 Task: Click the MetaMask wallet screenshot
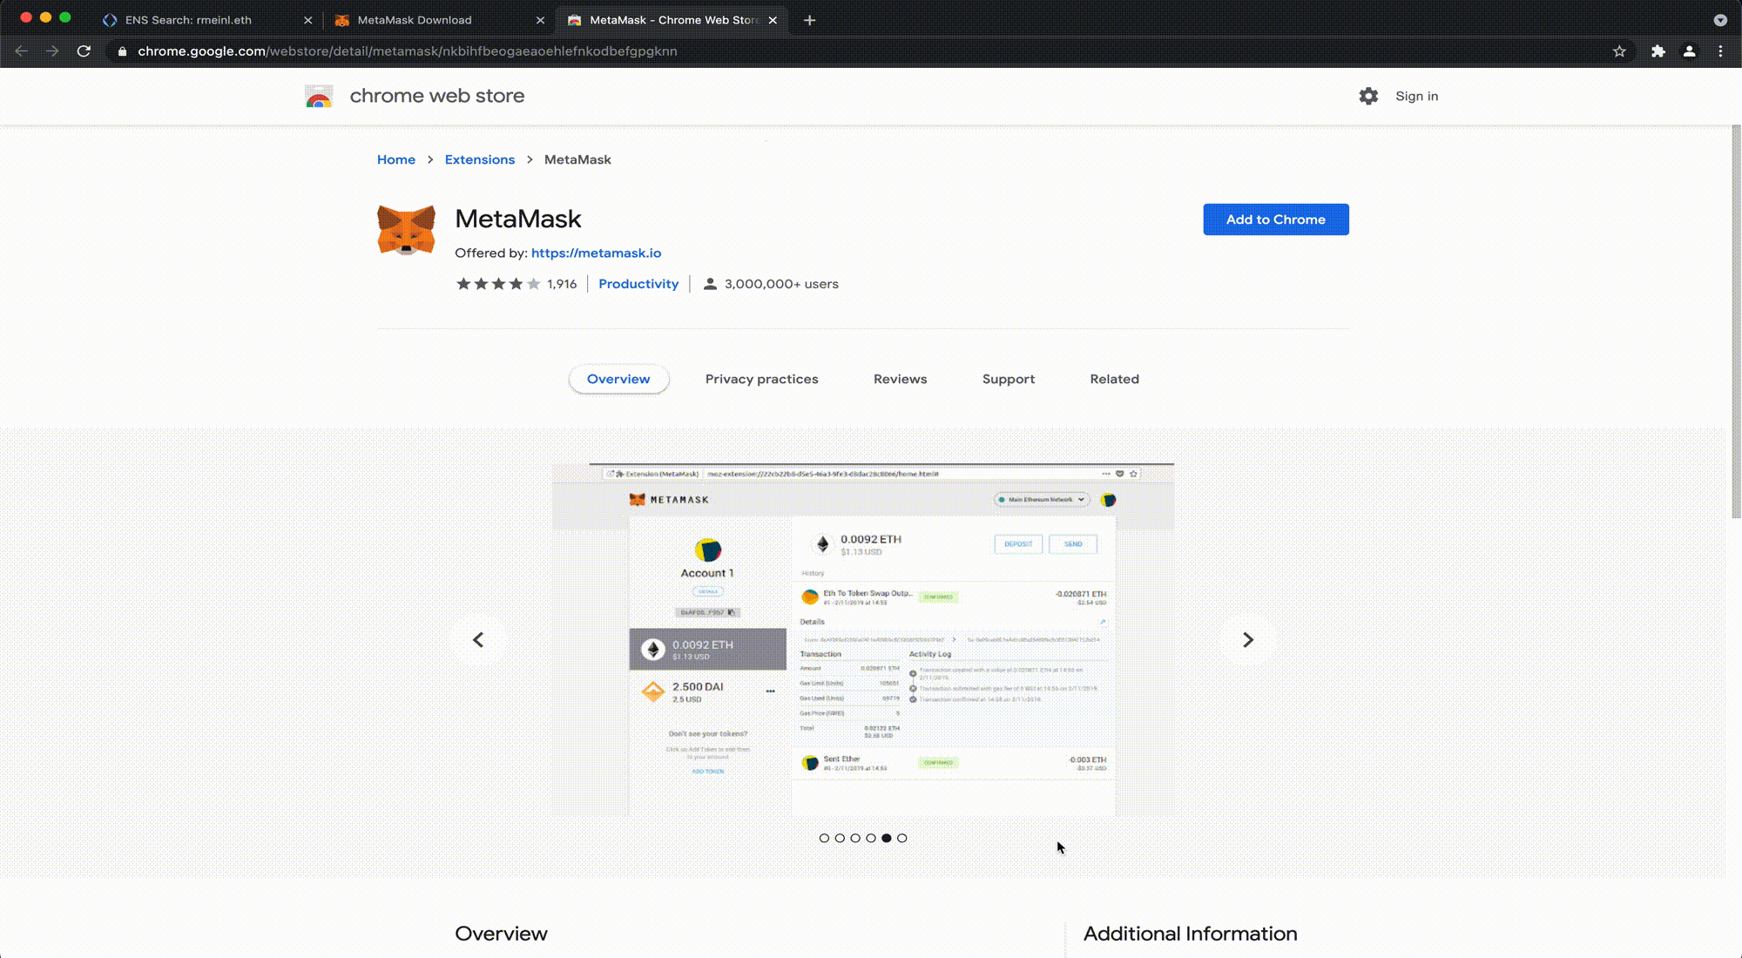[863, 640]
